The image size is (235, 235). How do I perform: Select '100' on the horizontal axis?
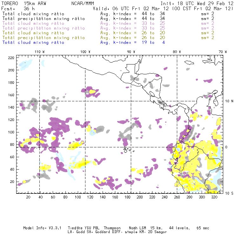pyautogui.click(x=78, y=197)
